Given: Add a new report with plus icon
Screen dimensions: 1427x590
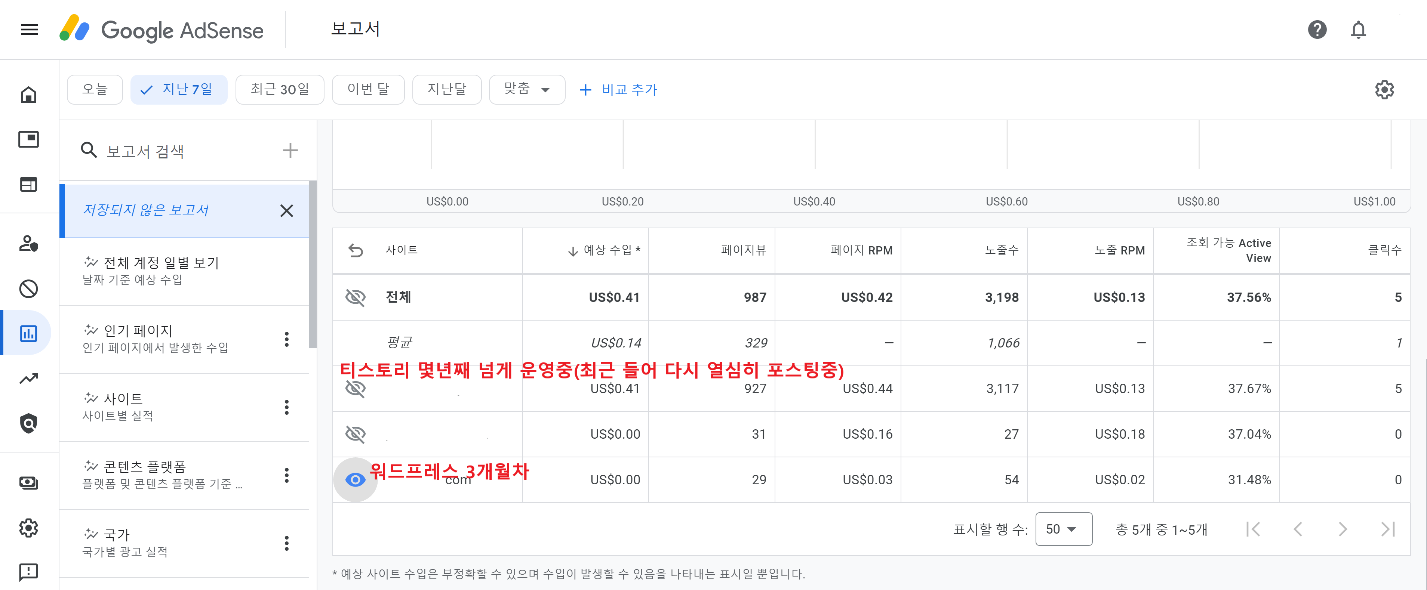Looking at the screenshot, I should (x=290, y=150).
